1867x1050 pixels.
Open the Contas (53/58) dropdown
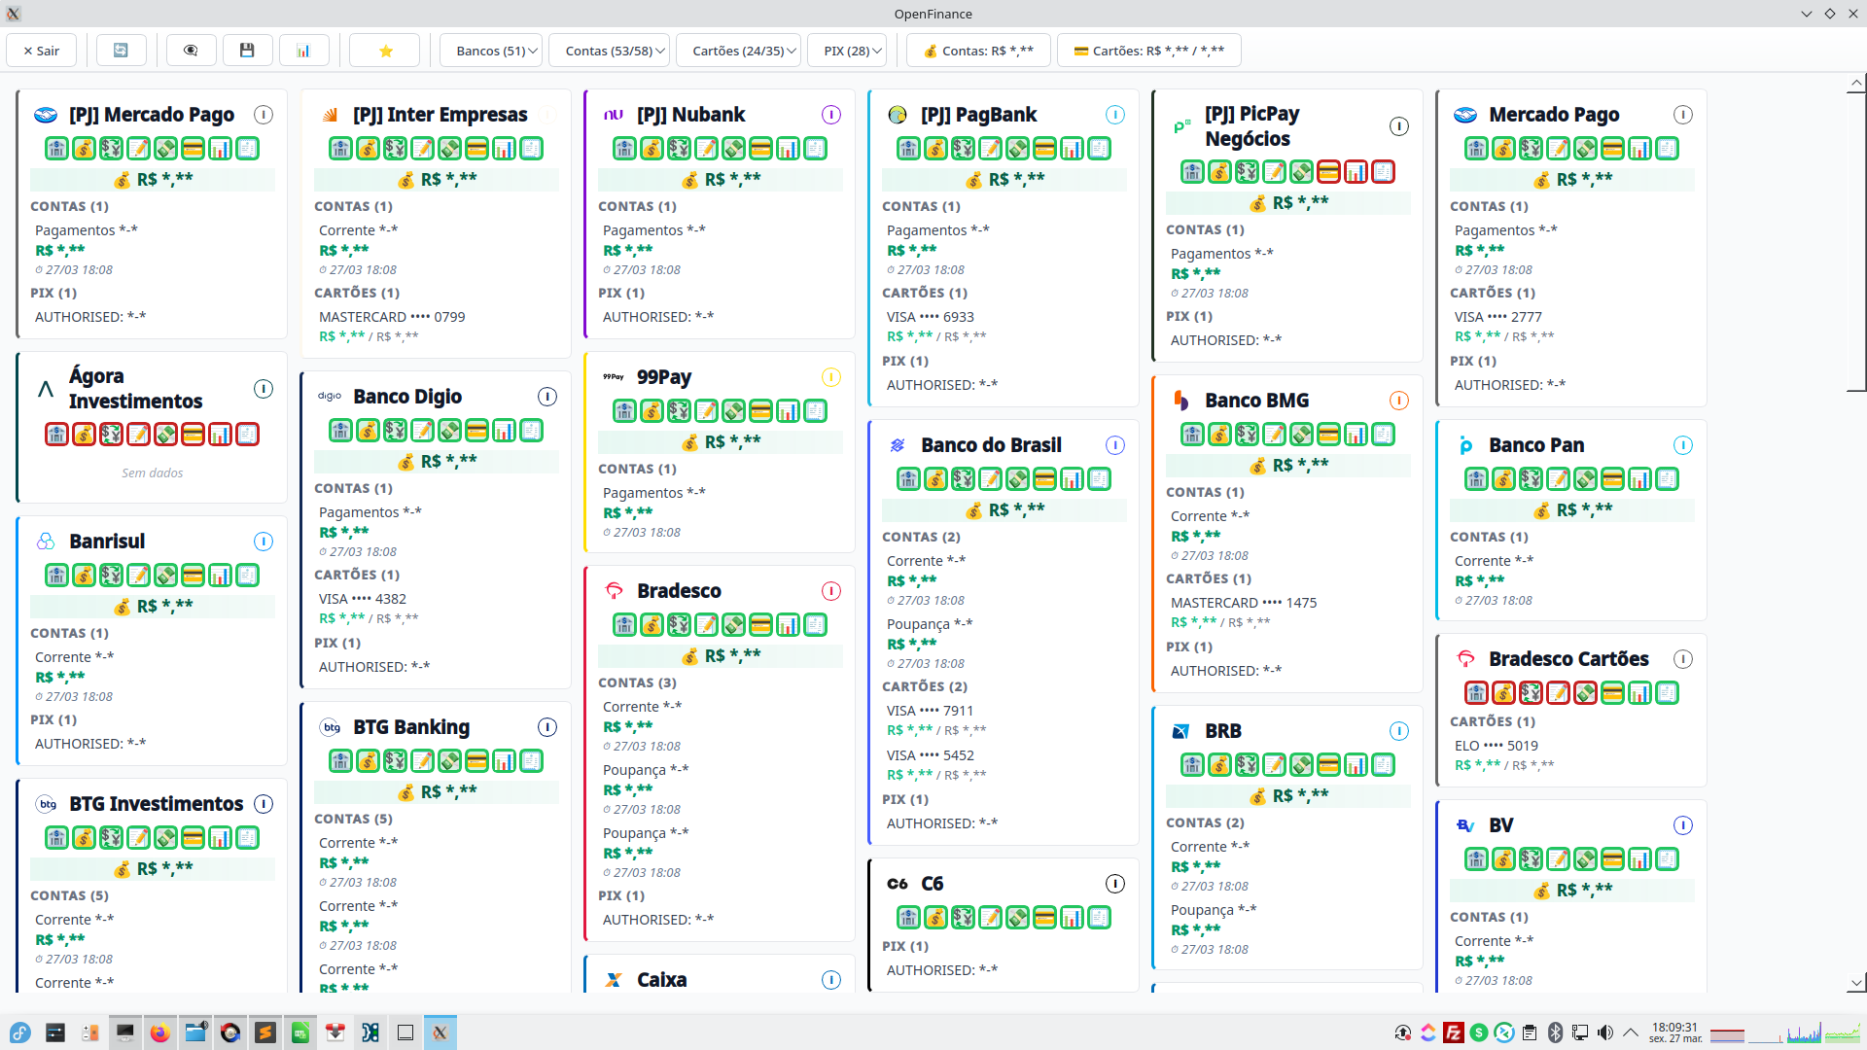[609, 51]
